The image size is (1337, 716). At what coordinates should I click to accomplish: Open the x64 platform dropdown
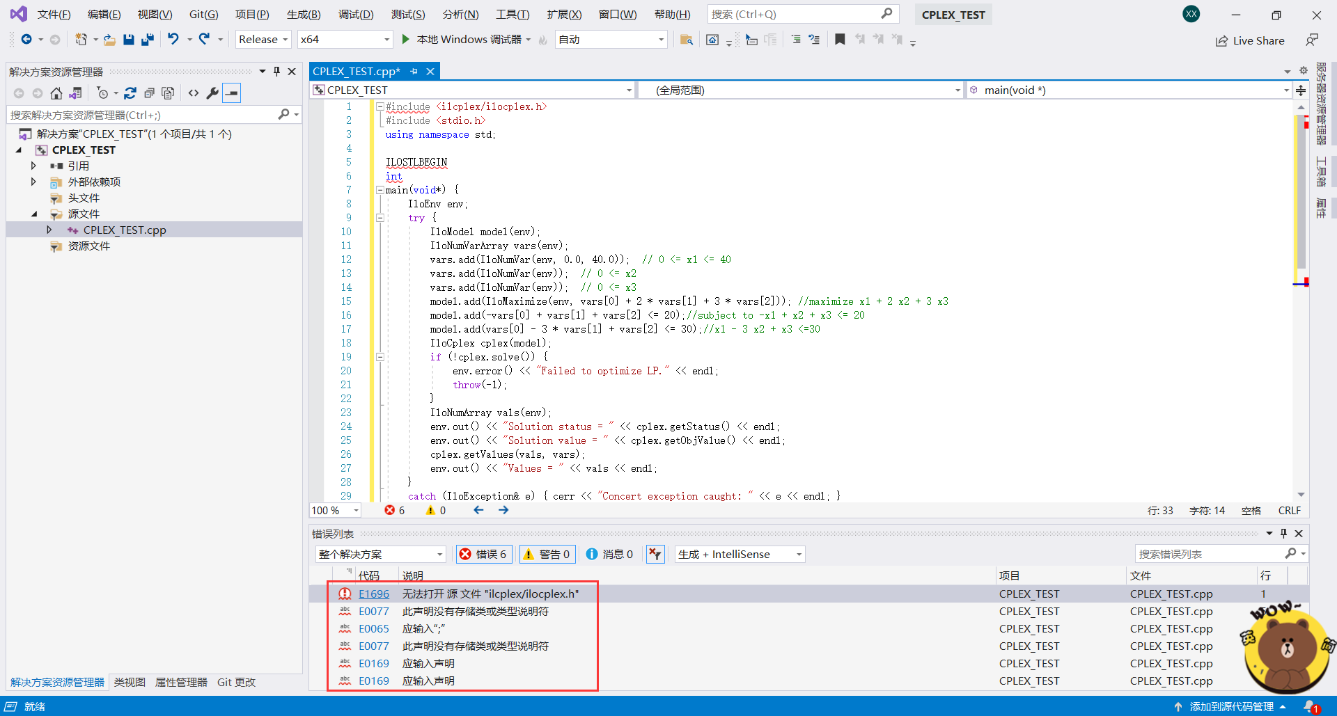point(344,39)
